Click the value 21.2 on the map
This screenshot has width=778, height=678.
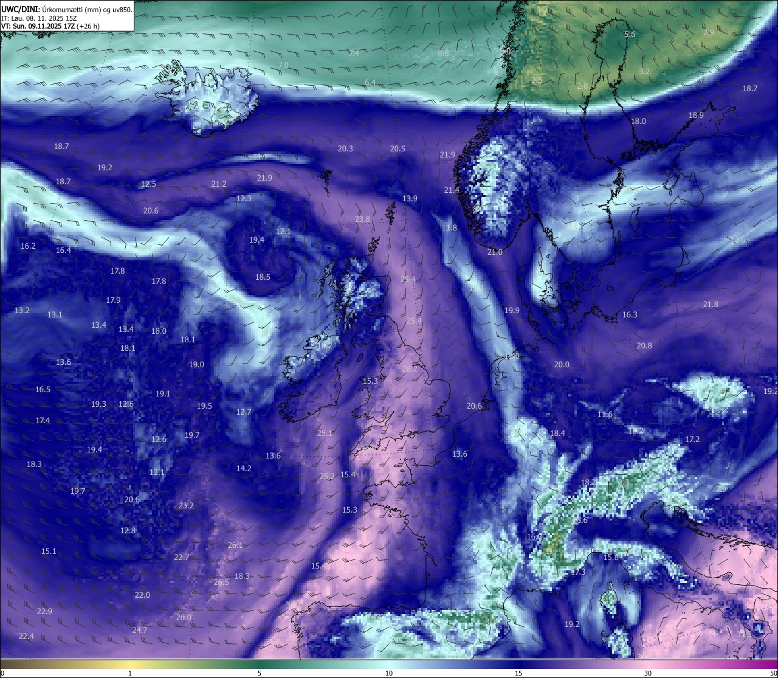[219, 184]
